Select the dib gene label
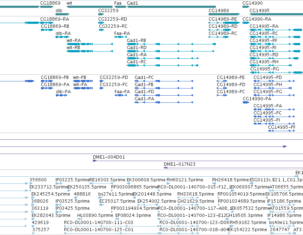The image size is (303, 235). point(59,11)
